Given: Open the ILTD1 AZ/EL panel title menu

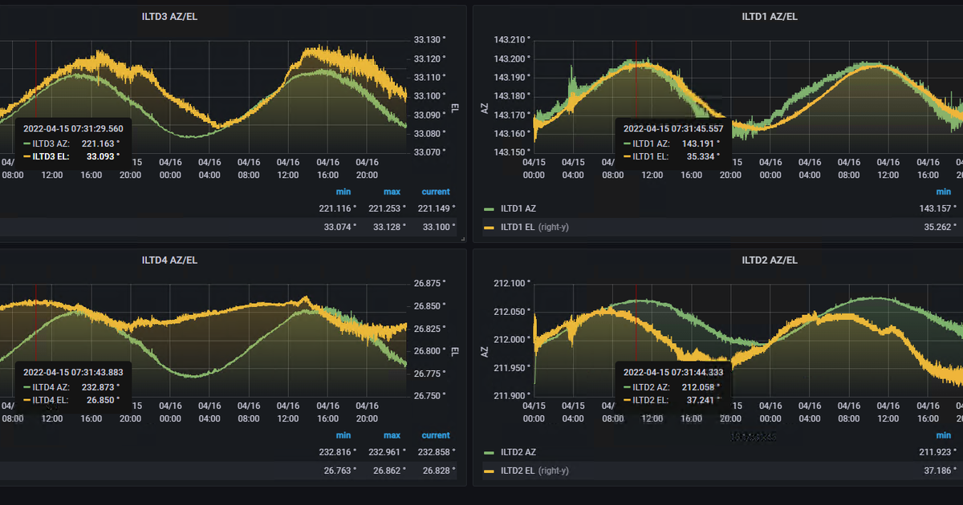Looking at the screenshot, I should [769, 16].
